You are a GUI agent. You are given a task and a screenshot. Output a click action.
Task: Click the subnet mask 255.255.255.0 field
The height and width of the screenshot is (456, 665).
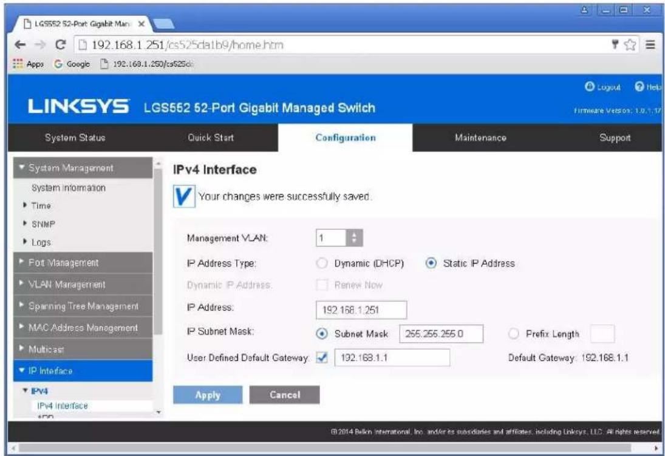441,334
